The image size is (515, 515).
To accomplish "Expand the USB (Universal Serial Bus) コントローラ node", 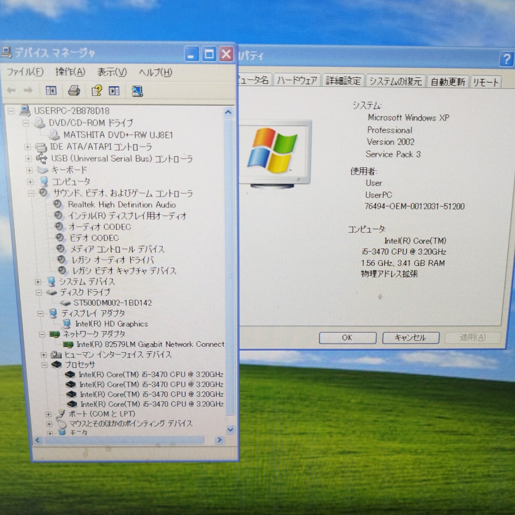I will point(29,158).
